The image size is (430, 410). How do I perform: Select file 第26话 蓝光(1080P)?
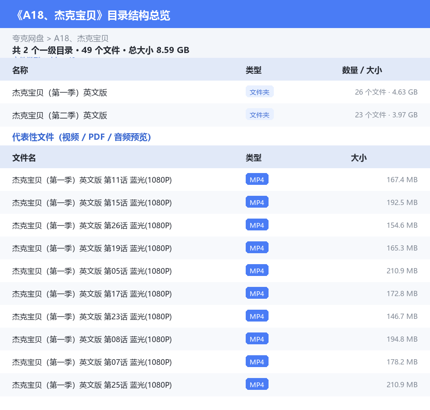(x=92, y=225)
